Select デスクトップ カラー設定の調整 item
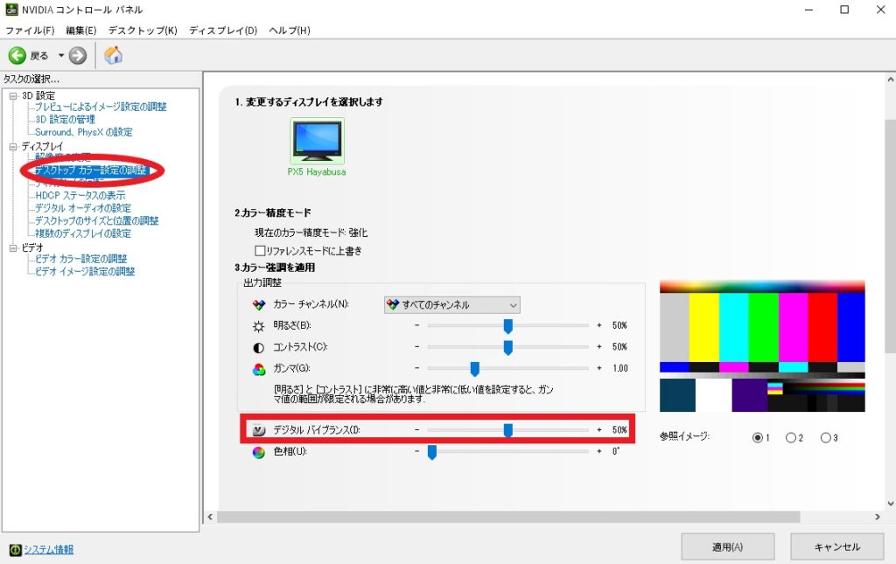The width and height of the screenshot is (896, 564). click(91, 171)
